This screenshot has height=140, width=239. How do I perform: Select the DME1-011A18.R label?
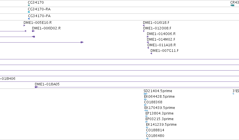[161, 45]
